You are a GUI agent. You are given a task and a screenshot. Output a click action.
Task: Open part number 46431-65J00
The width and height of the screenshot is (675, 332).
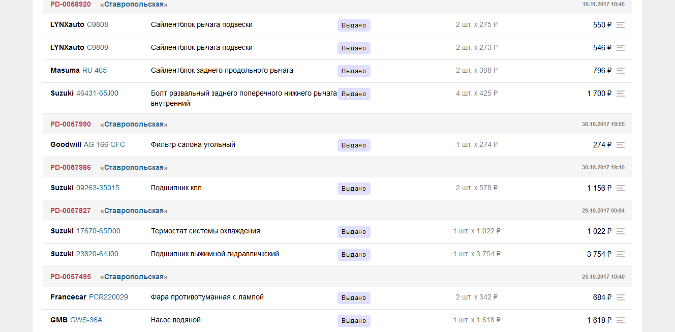(x=97, y=93)
